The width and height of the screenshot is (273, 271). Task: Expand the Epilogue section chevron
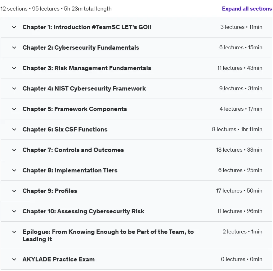[x=14, y=232]
